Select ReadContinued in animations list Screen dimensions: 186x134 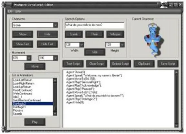(33, 90)
